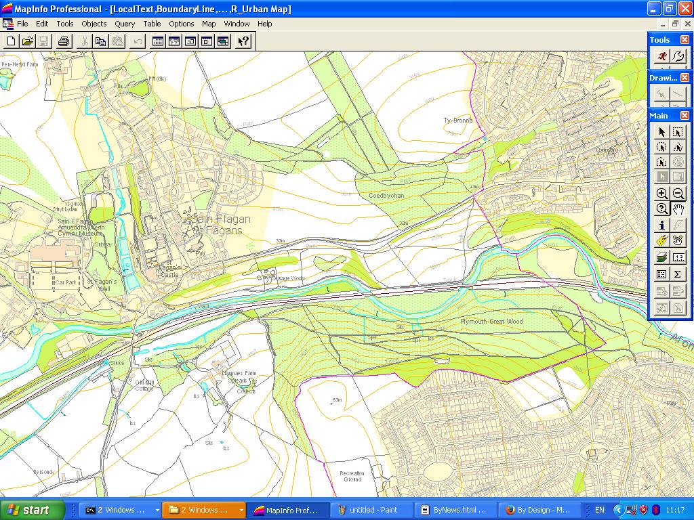Viewport: 694px width, 520px height.
Task: Open a new Map window icon
Action: pyautogui.click(x=174, y=41)
